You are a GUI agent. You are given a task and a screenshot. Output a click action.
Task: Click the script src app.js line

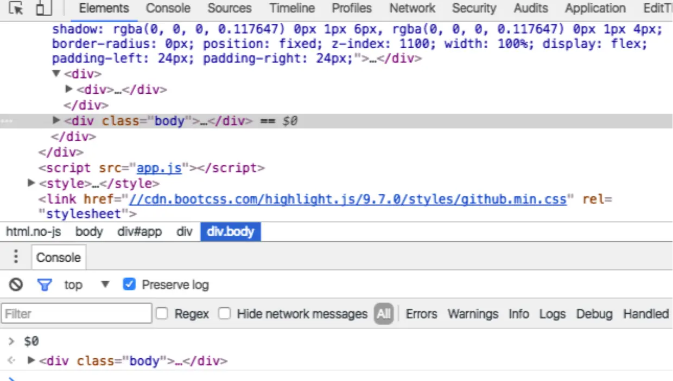pyautogui.click(x=151, y=168)
